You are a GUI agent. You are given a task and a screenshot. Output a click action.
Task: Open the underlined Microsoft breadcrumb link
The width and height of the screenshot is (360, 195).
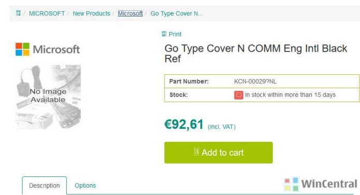point(130,13)
